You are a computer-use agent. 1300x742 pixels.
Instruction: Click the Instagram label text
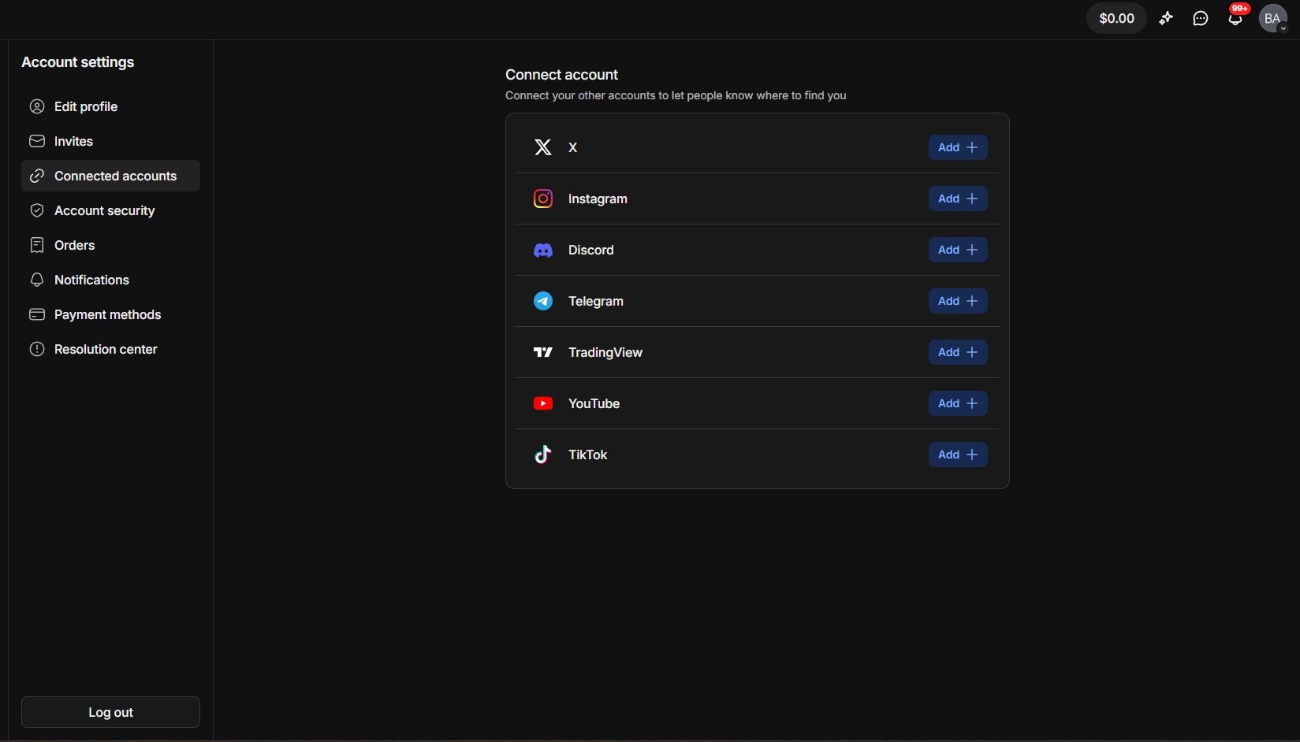point(598,198)
